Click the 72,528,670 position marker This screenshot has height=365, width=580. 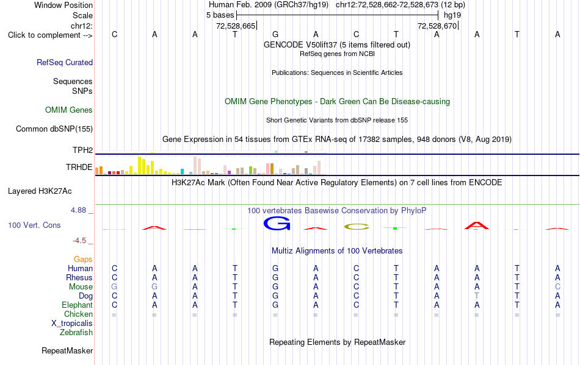click(437, 26)
